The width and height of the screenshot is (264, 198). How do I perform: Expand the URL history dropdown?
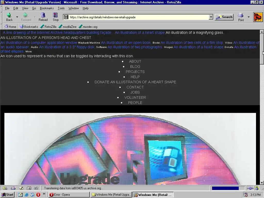211,17
